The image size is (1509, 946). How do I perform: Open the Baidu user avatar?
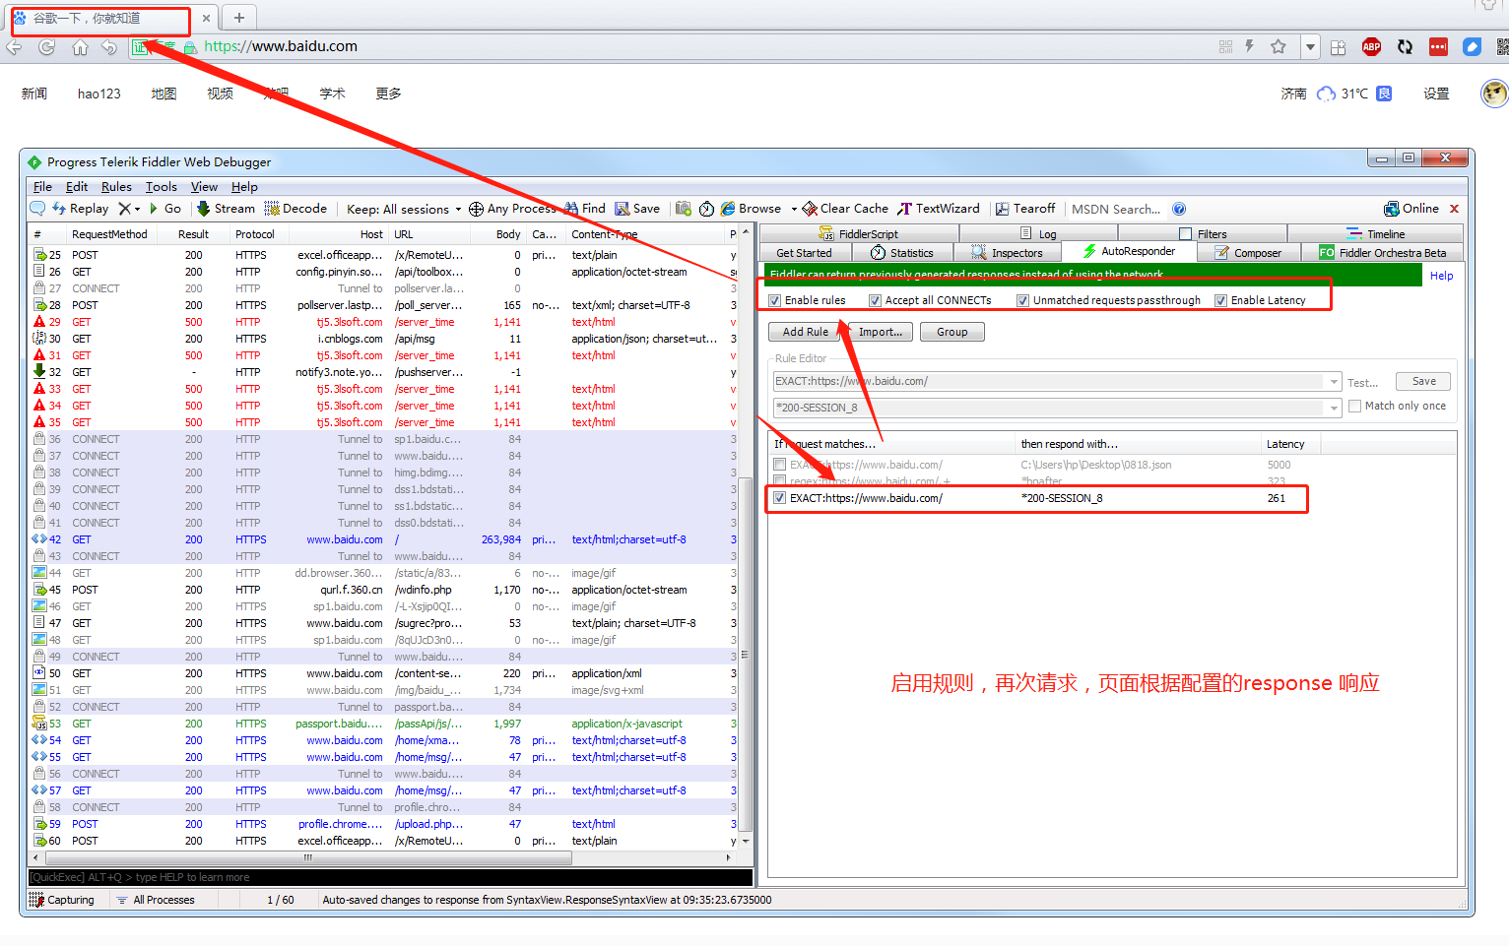pyautogui.click(x=1495, y=94)
